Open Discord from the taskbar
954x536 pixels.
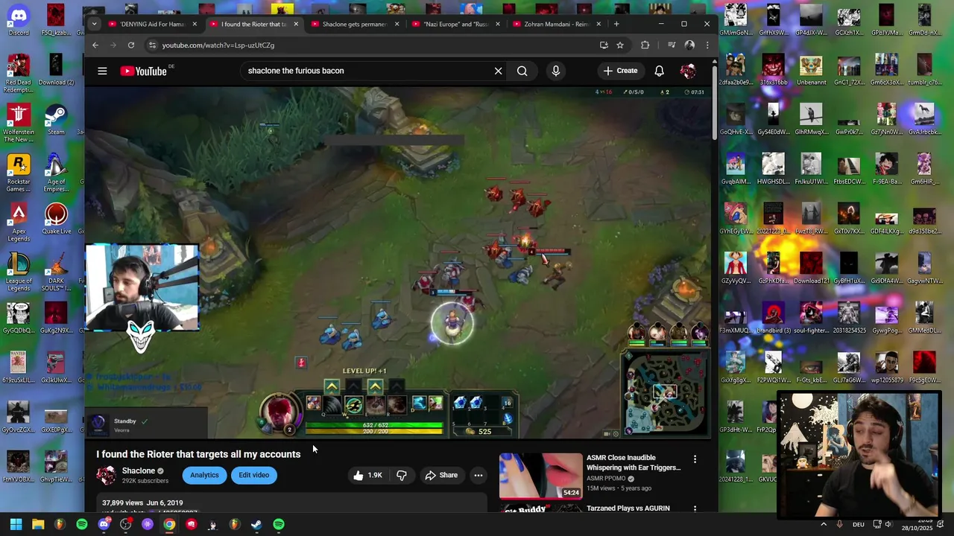104,524
